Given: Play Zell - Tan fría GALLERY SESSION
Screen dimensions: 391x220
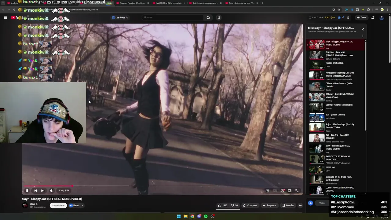Looking at the screenshot, I should pyautogui.click(x=336, y=138).
